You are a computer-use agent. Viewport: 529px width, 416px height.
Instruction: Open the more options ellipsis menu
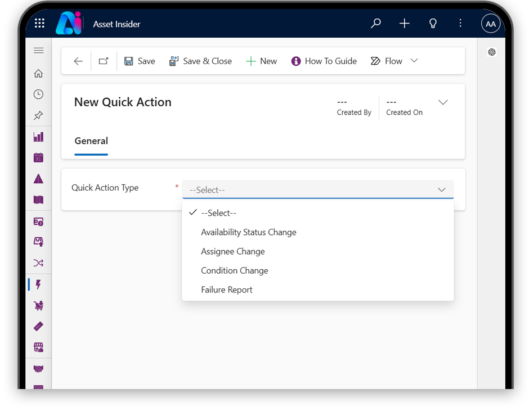[460, 23]
